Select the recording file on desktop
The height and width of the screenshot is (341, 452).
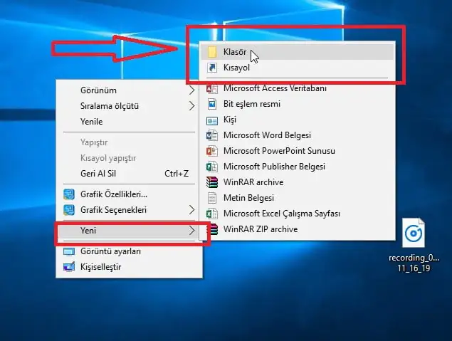414,246
